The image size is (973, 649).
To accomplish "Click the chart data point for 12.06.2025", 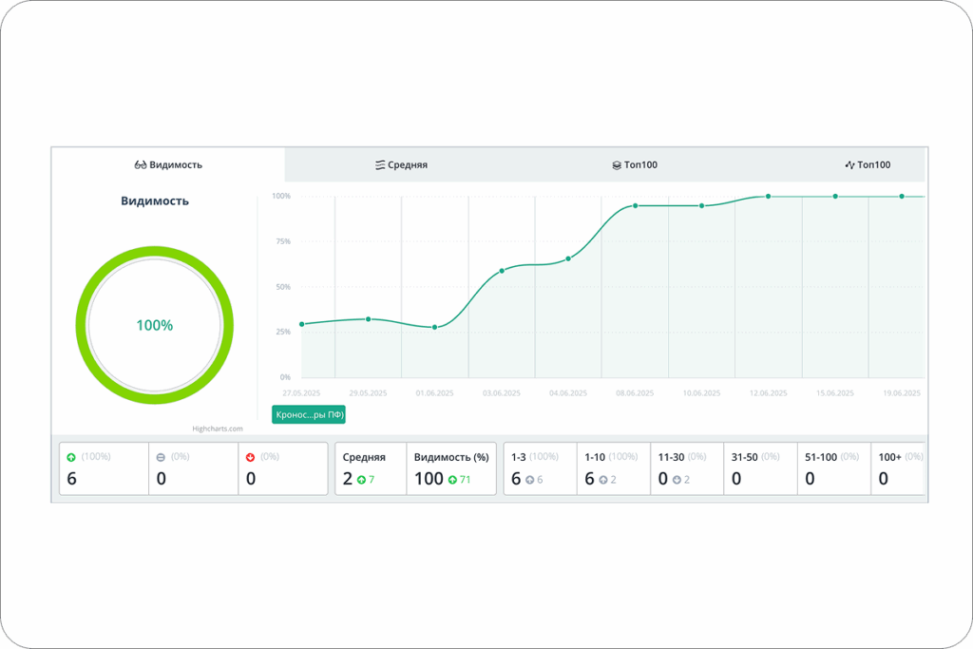I will 768,197.
